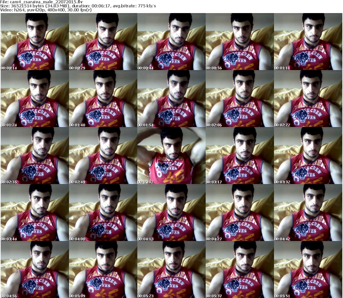Open the frame timestamped 00:00:56
The height and width of the screenshot is (298, 343).
(x=240, y=42)
